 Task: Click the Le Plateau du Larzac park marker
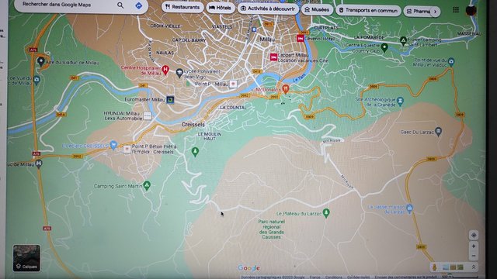click(x=326, y=212)
